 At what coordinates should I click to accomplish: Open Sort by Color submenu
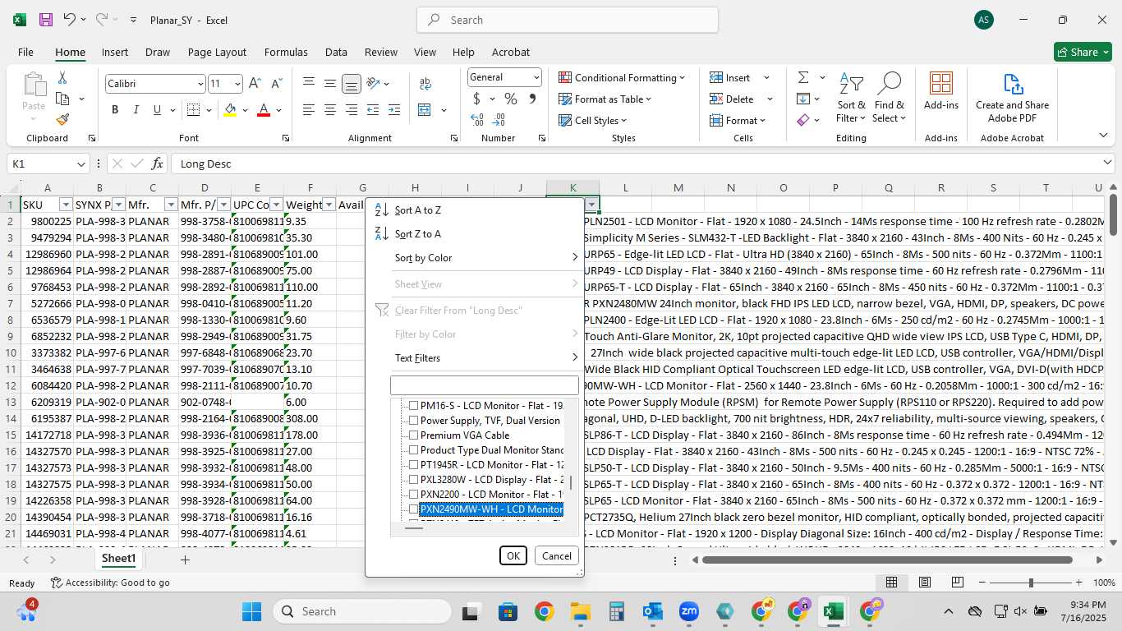click(x=476, y=258)
